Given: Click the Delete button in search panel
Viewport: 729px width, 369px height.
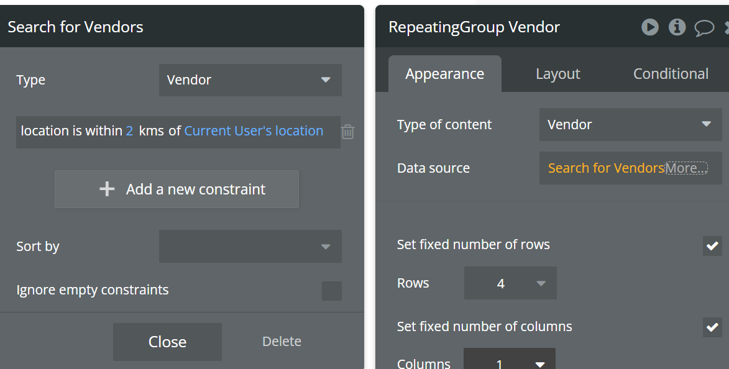Looking at the screenshot, I should coord(282,342).
